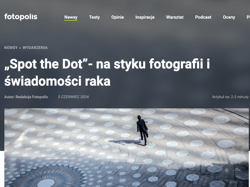Screen dimensions: 250x187
Task: Open the Podcast page
Action: tap(203, 17)
